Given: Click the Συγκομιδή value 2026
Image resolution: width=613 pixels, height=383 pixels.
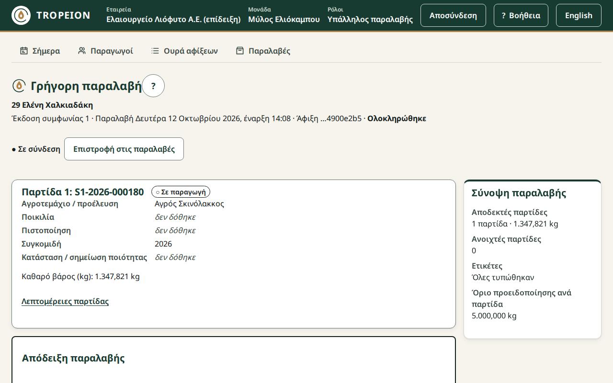Looking at the screenshot, I should pyautogui.click(x=163, y=244).
